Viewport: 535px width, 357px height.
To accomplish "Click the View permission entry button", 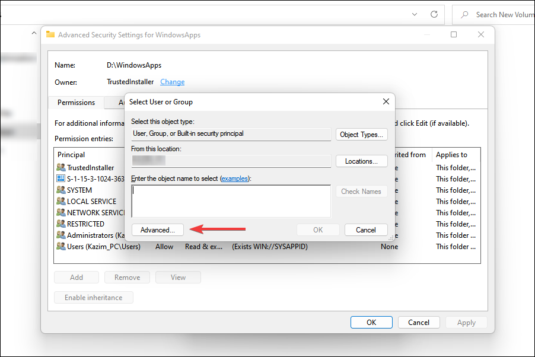I will 178,277.
